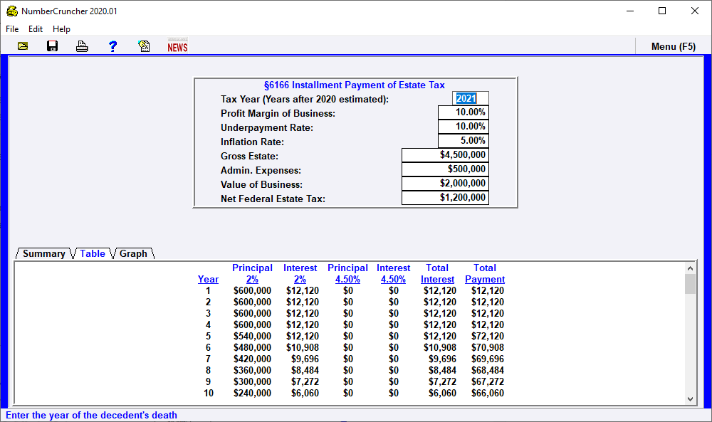Switch to the Graph tab
The image size is (712, 422).
tap(134, 253)
